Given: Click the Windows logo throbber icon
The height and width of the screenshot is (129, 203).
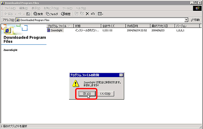Looking at the screenshot, I should click(x=197, y=8).
